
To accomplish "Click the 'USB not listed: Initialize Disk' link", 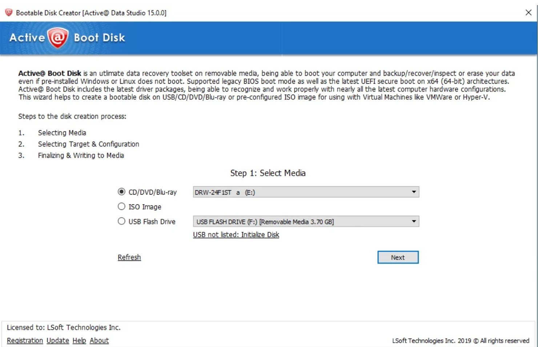I will [x=236, y=235].
